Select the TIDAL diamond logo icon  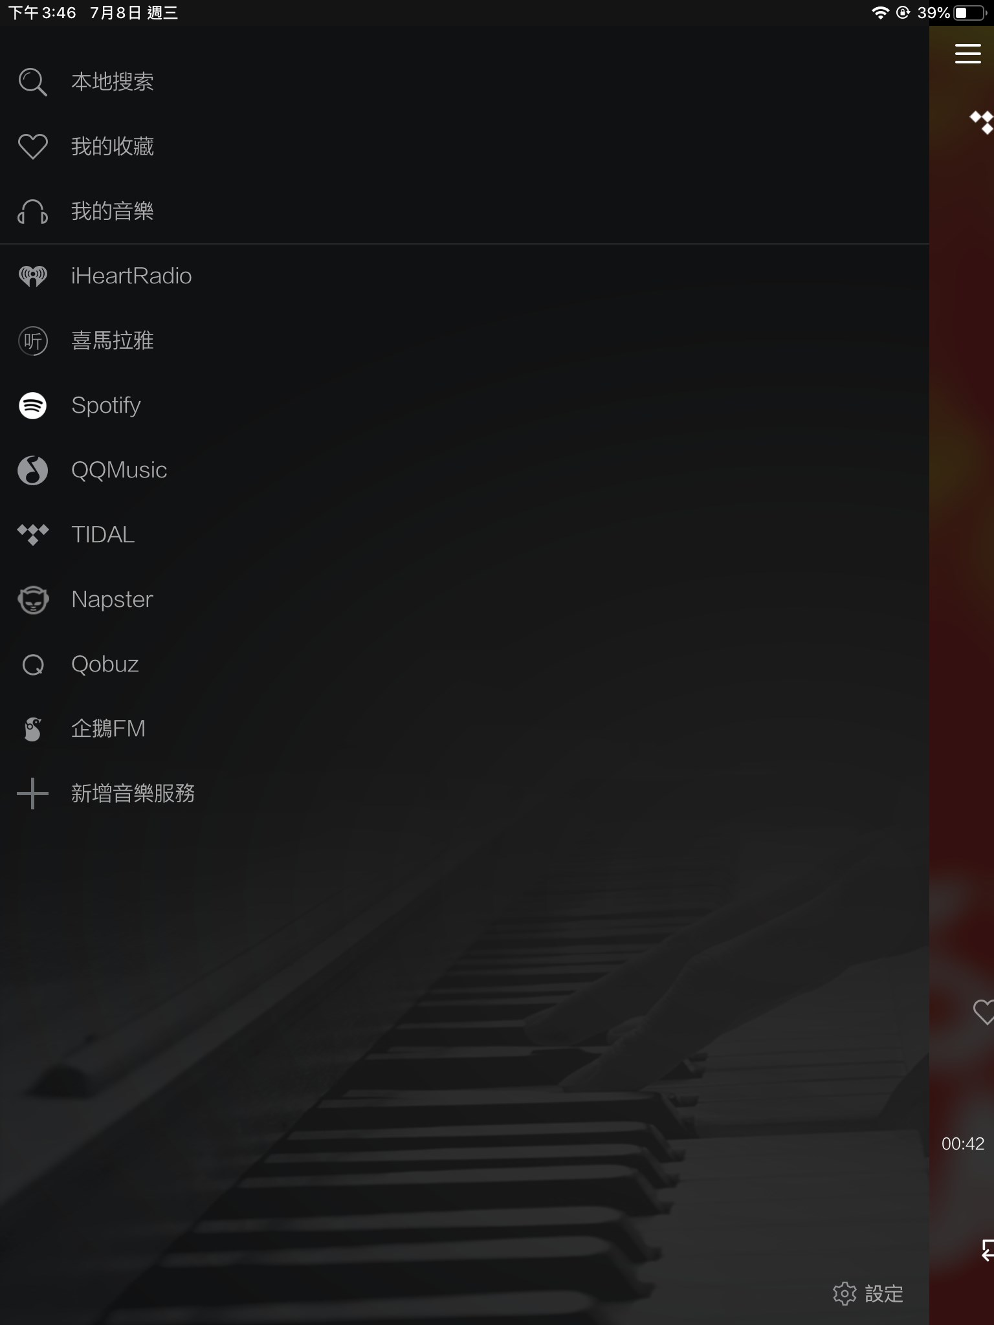[32, 535]
